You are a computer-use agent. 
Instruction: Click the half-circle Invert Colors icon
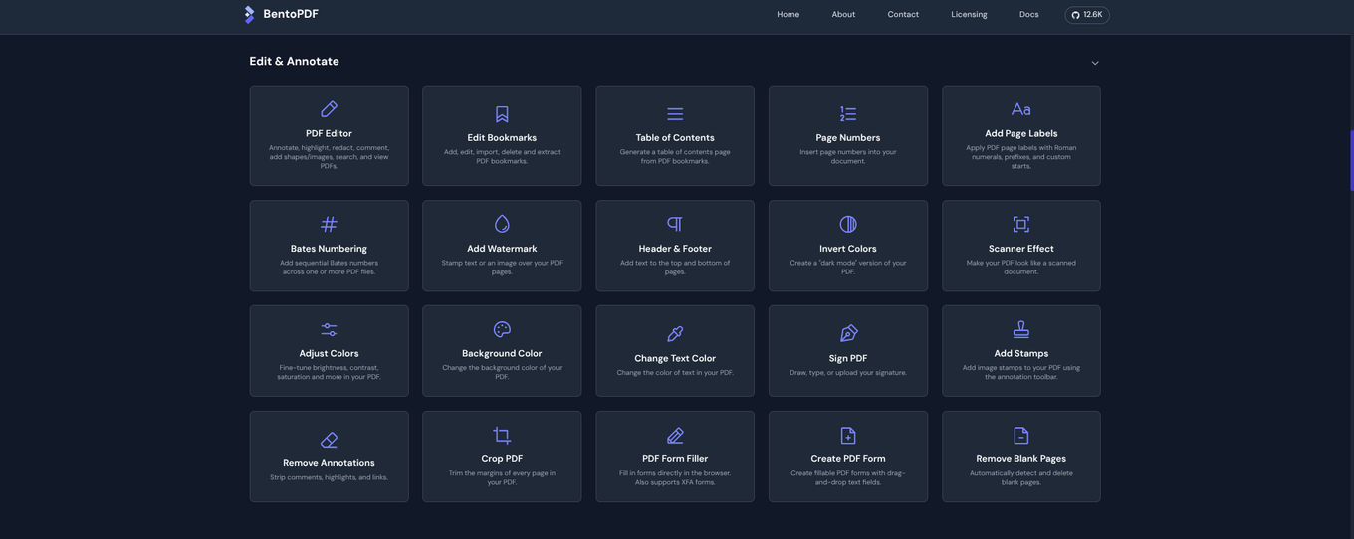[848, 224]
